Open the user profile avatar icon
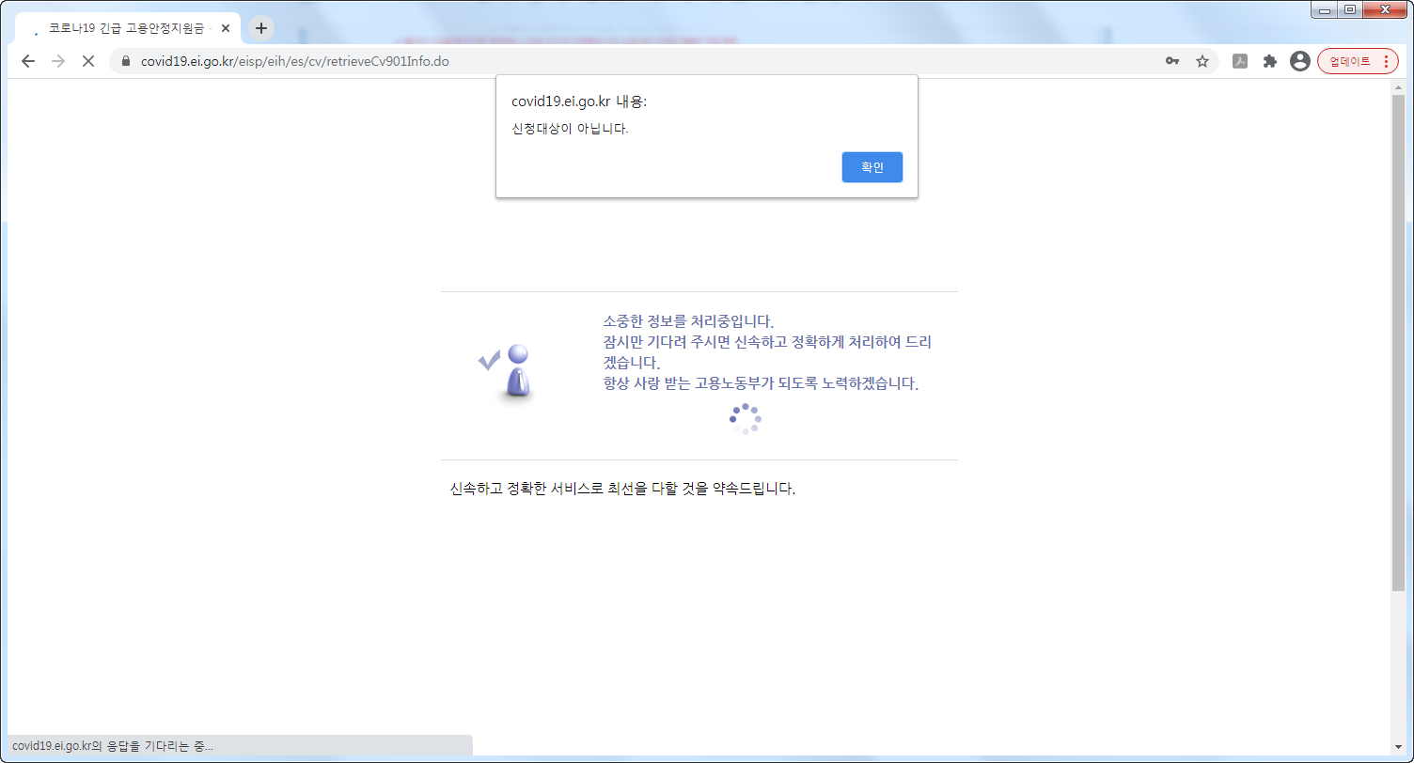Image resolution: width=1414 pixels, height=763 pixels. coord(1300,61)
